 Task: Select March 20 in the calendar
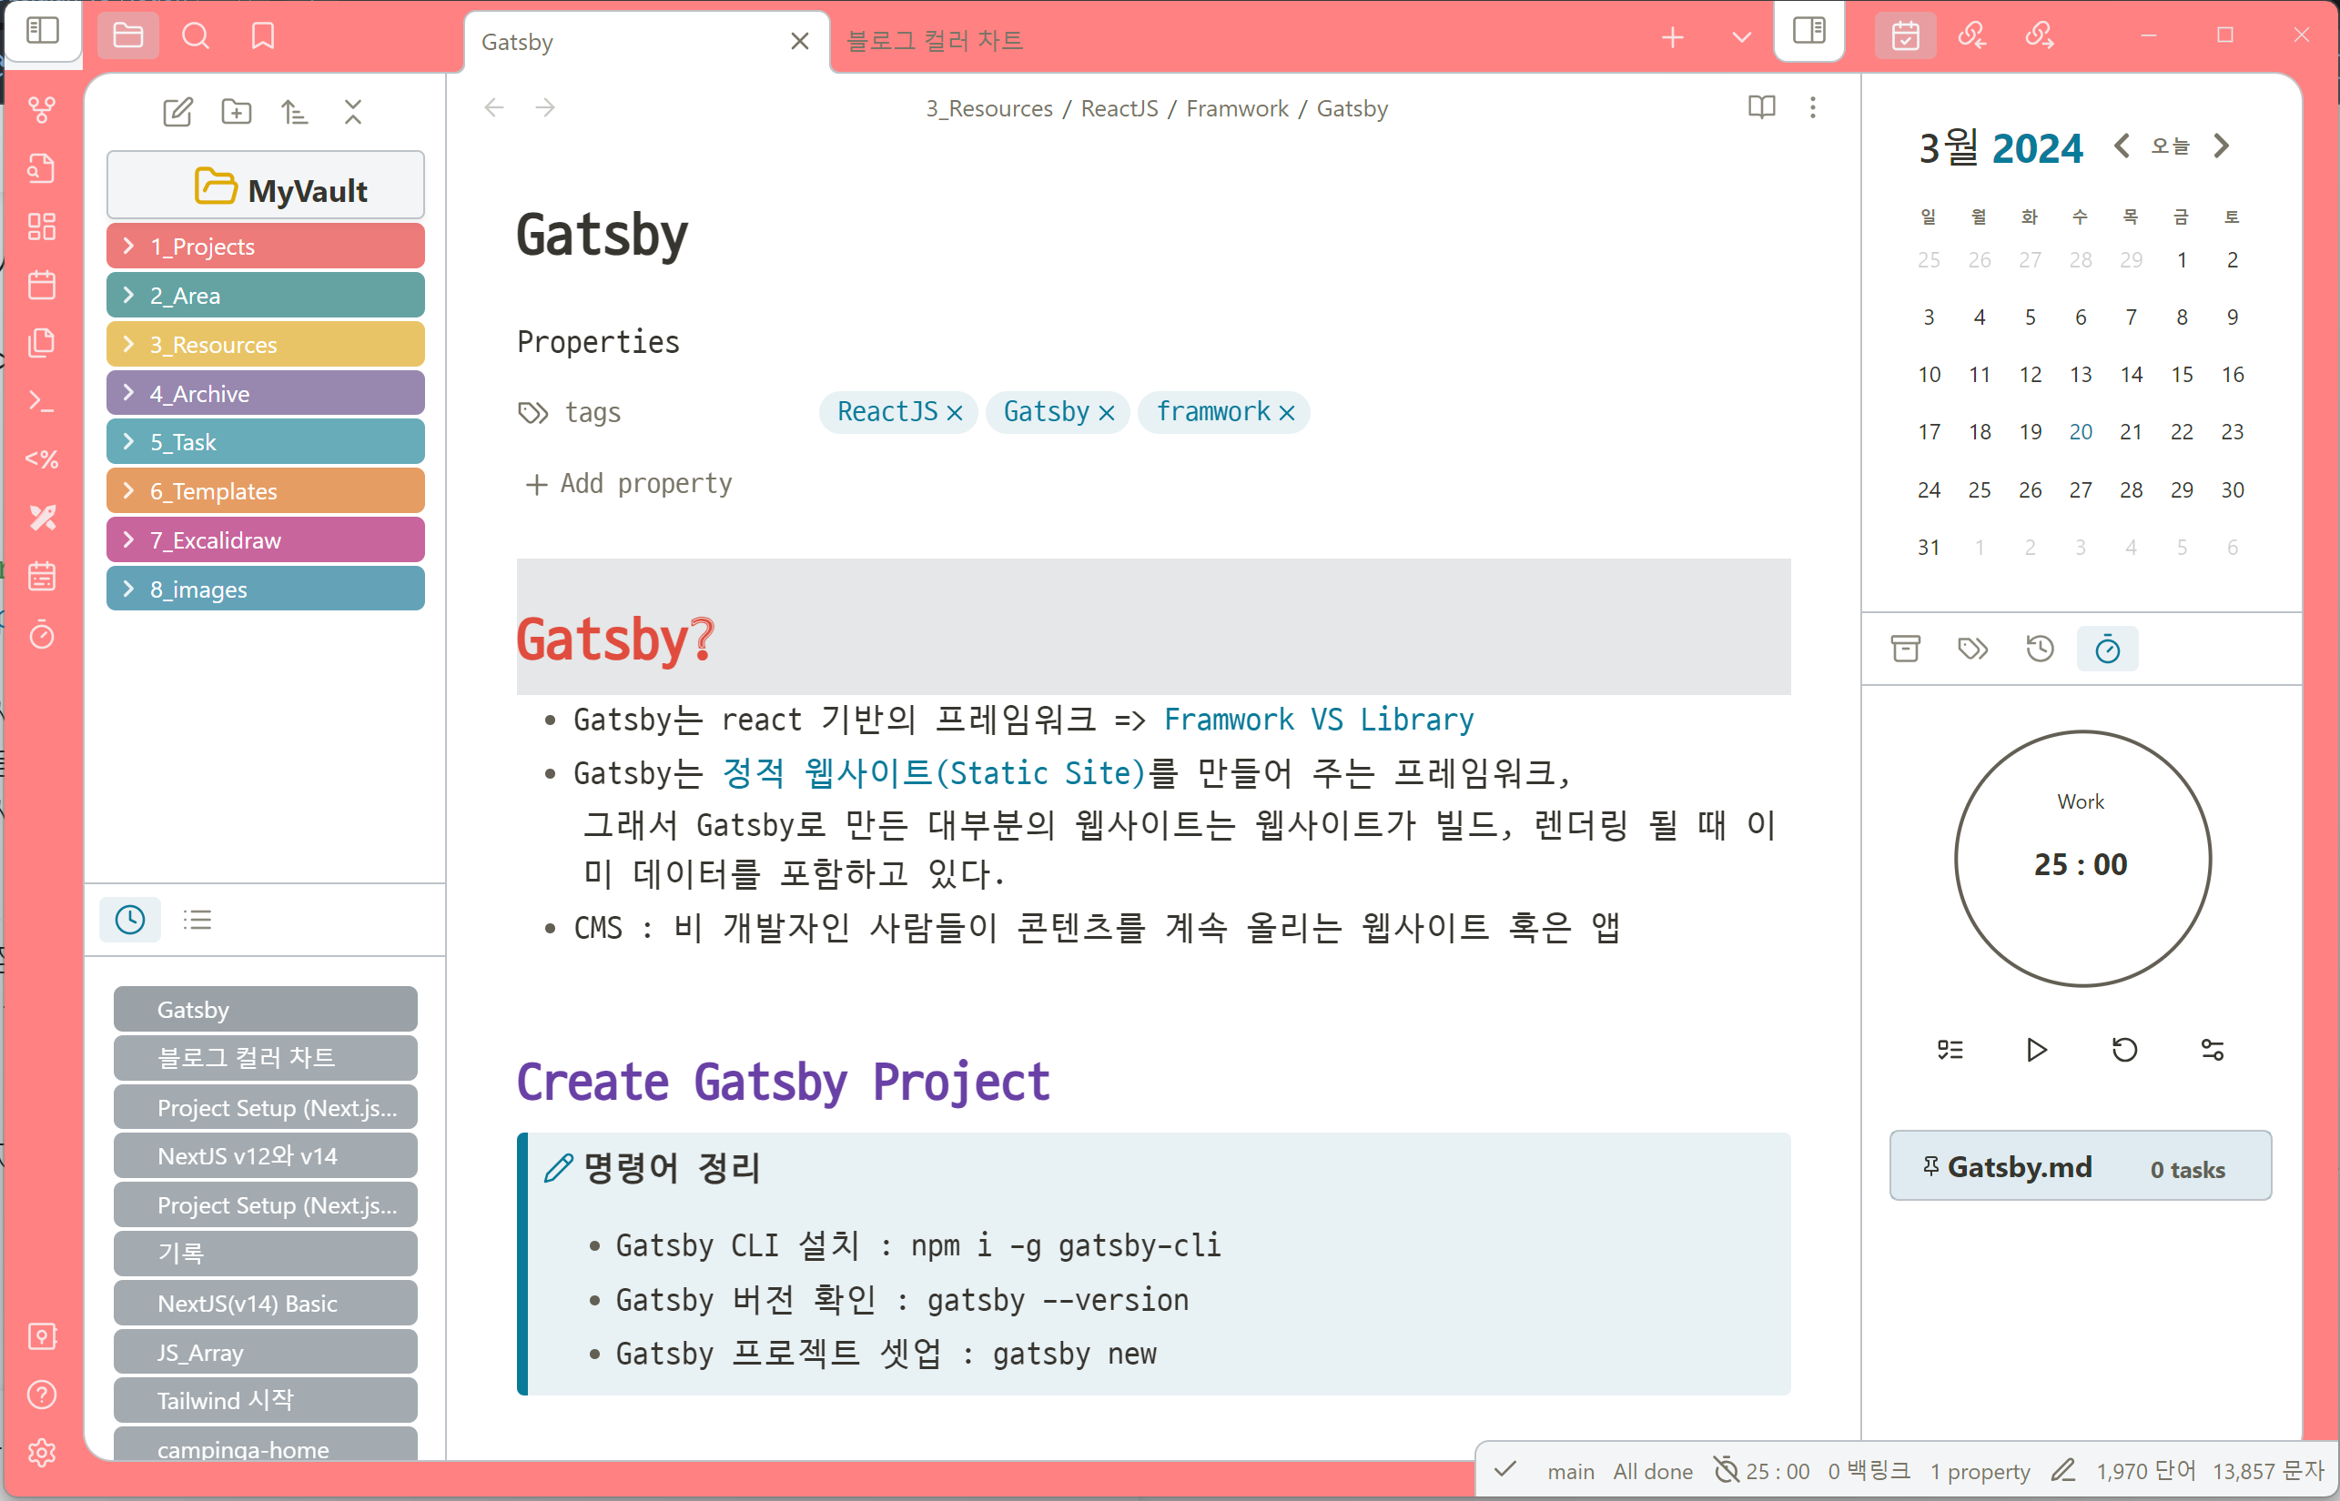tap(2081, 432)
